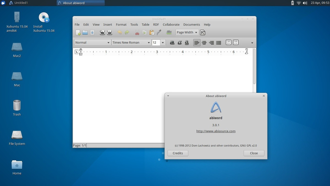The image size is (330, 186).
Task: Expand the Normal style dropdown
Action: [93, 42]
